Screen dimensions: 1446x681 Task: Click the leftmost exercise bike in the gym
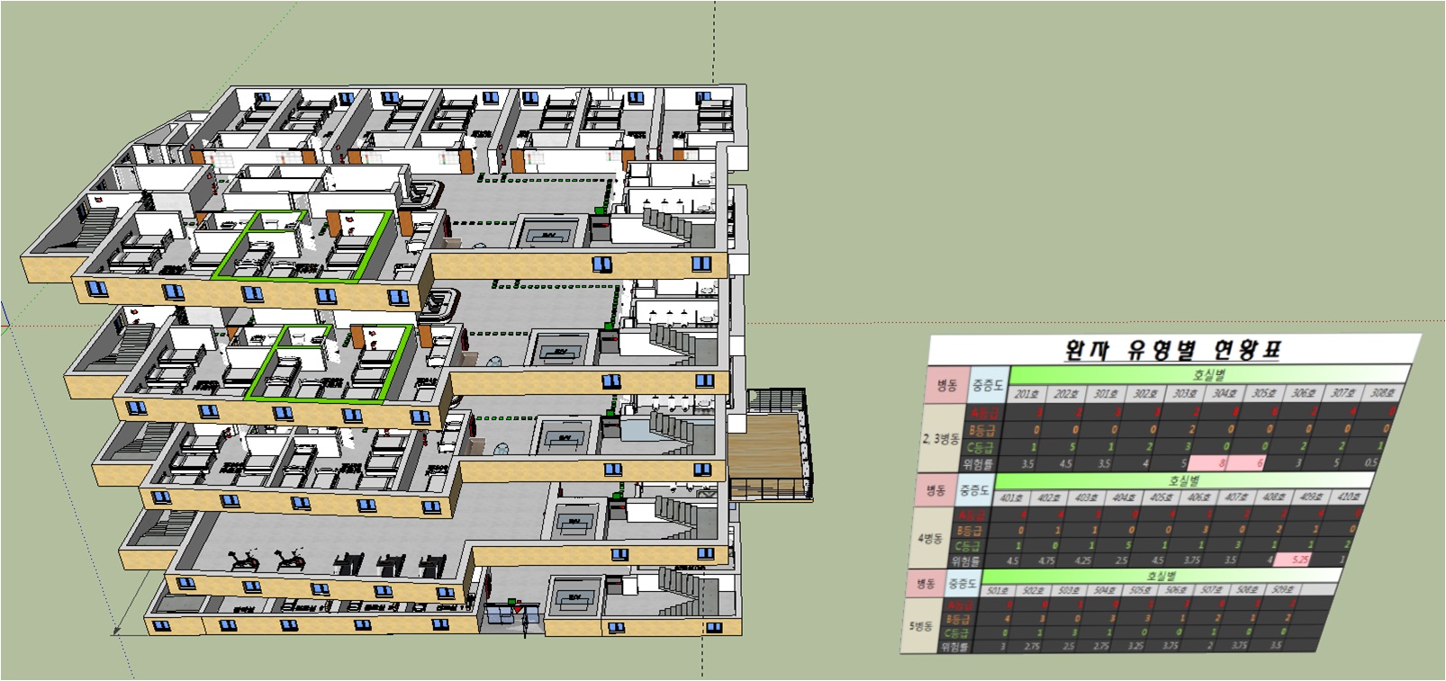point(243,560)
